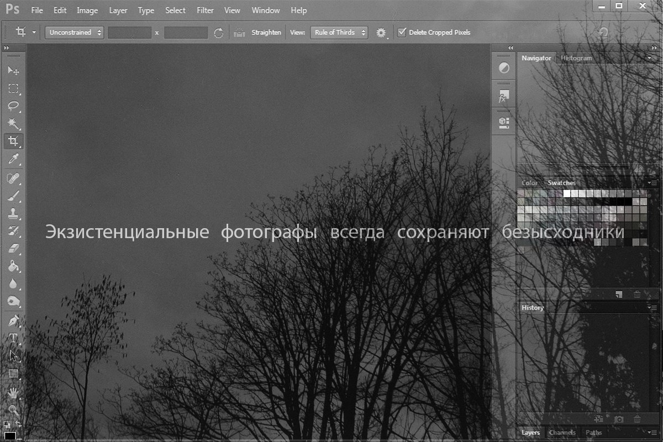The width and height of the screenshot is (663, 442).
Task: Select the Eraser tool
Action: pyautogui.click(x=13, y=248)
